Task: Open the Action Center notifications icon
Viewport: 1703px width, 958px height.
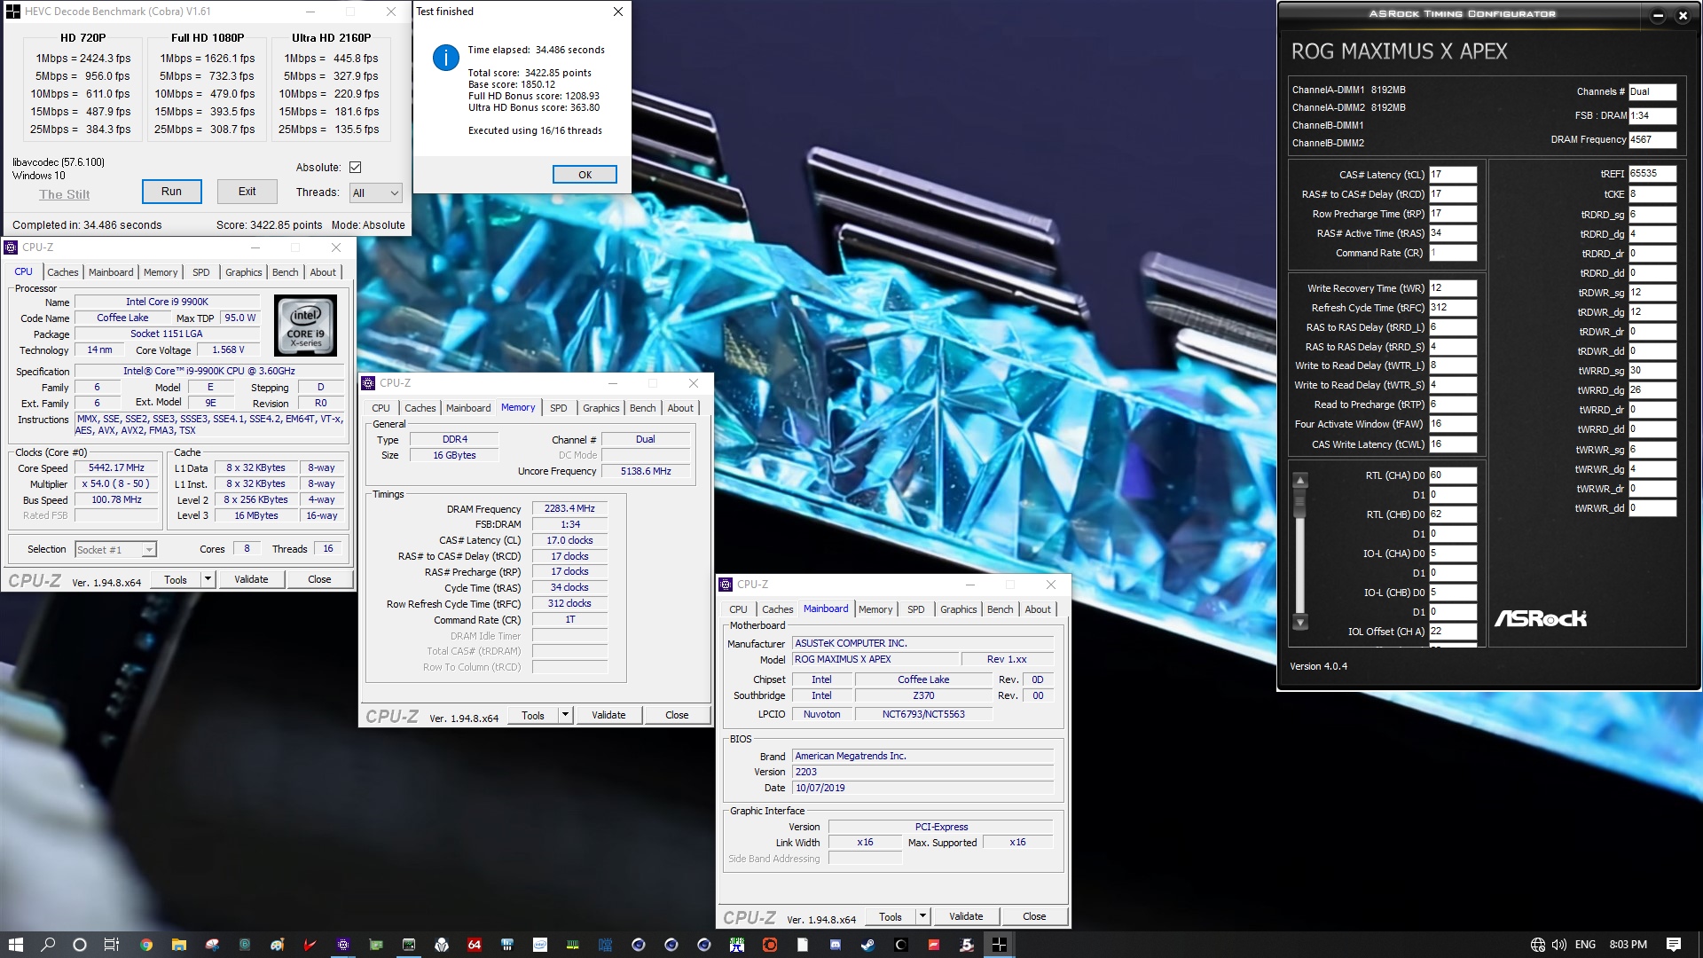Action: coord(1674,945)
